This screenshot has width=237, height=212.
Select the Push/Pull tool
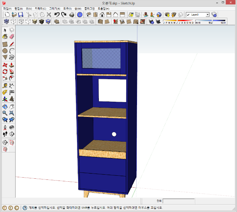11,65
